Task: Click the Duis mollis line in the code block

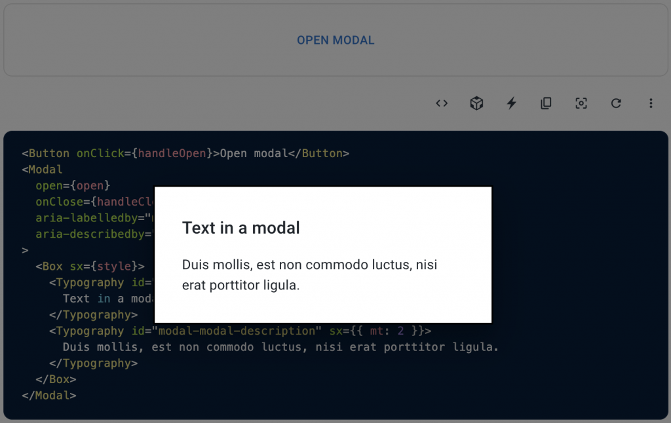Action: coord(280,347)
